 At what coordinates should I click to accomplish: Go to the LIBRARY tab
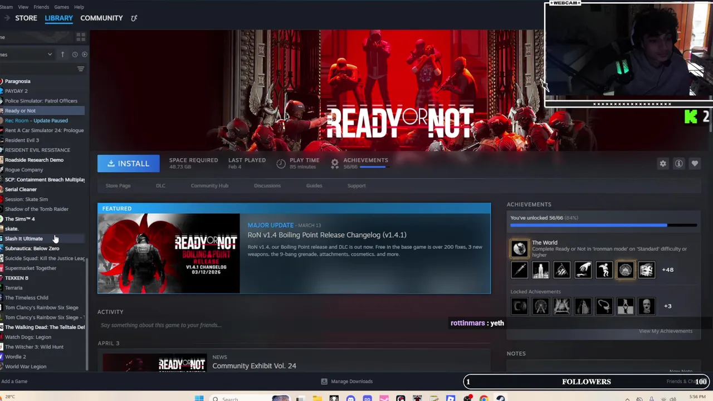click(x=58, y=18)
